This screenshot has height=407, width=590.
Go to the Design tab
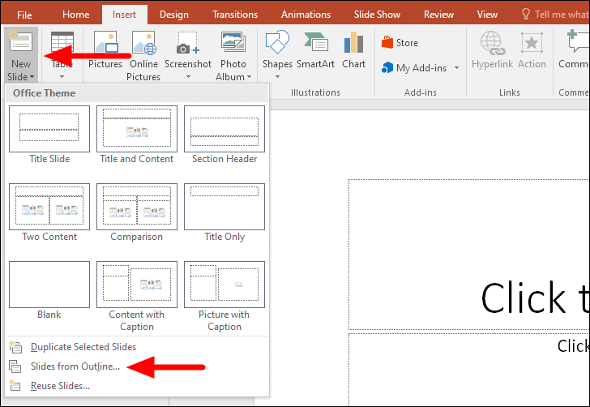point(173,15)
